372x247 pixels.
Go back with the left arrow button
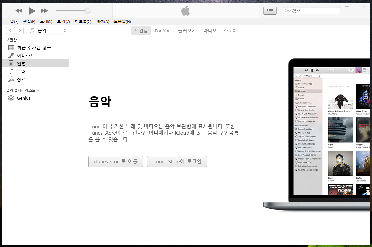click(x=10, y=31)
